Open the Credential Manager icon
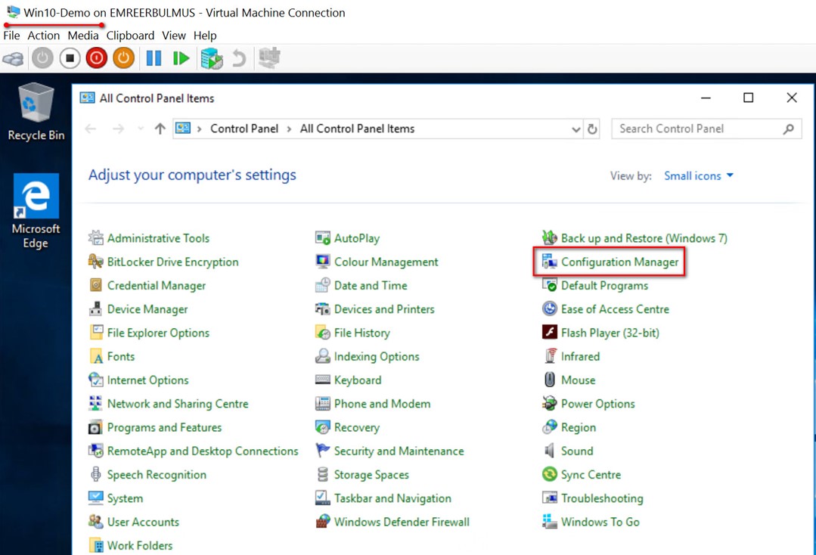The width and height of the screenshot is (816, 555). [96, 285]
